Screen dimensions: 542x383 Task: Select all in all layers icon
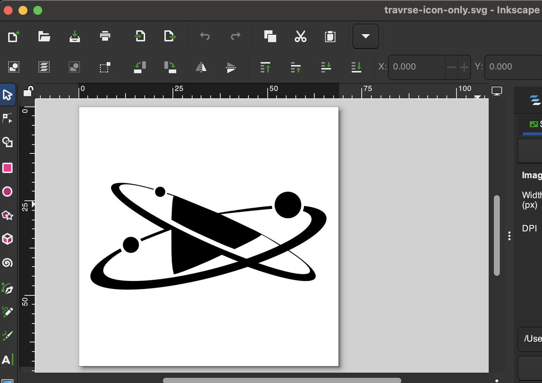tap(44, 67)
